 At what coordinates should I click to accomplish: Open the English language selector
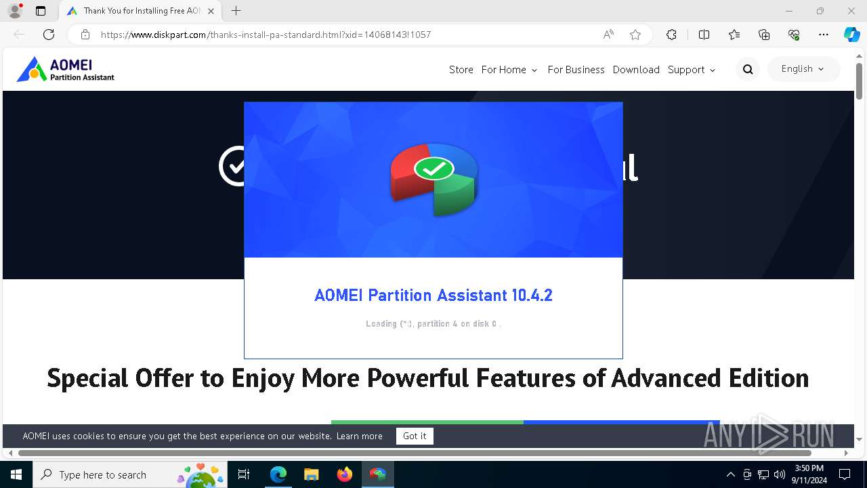pos(803,69)
